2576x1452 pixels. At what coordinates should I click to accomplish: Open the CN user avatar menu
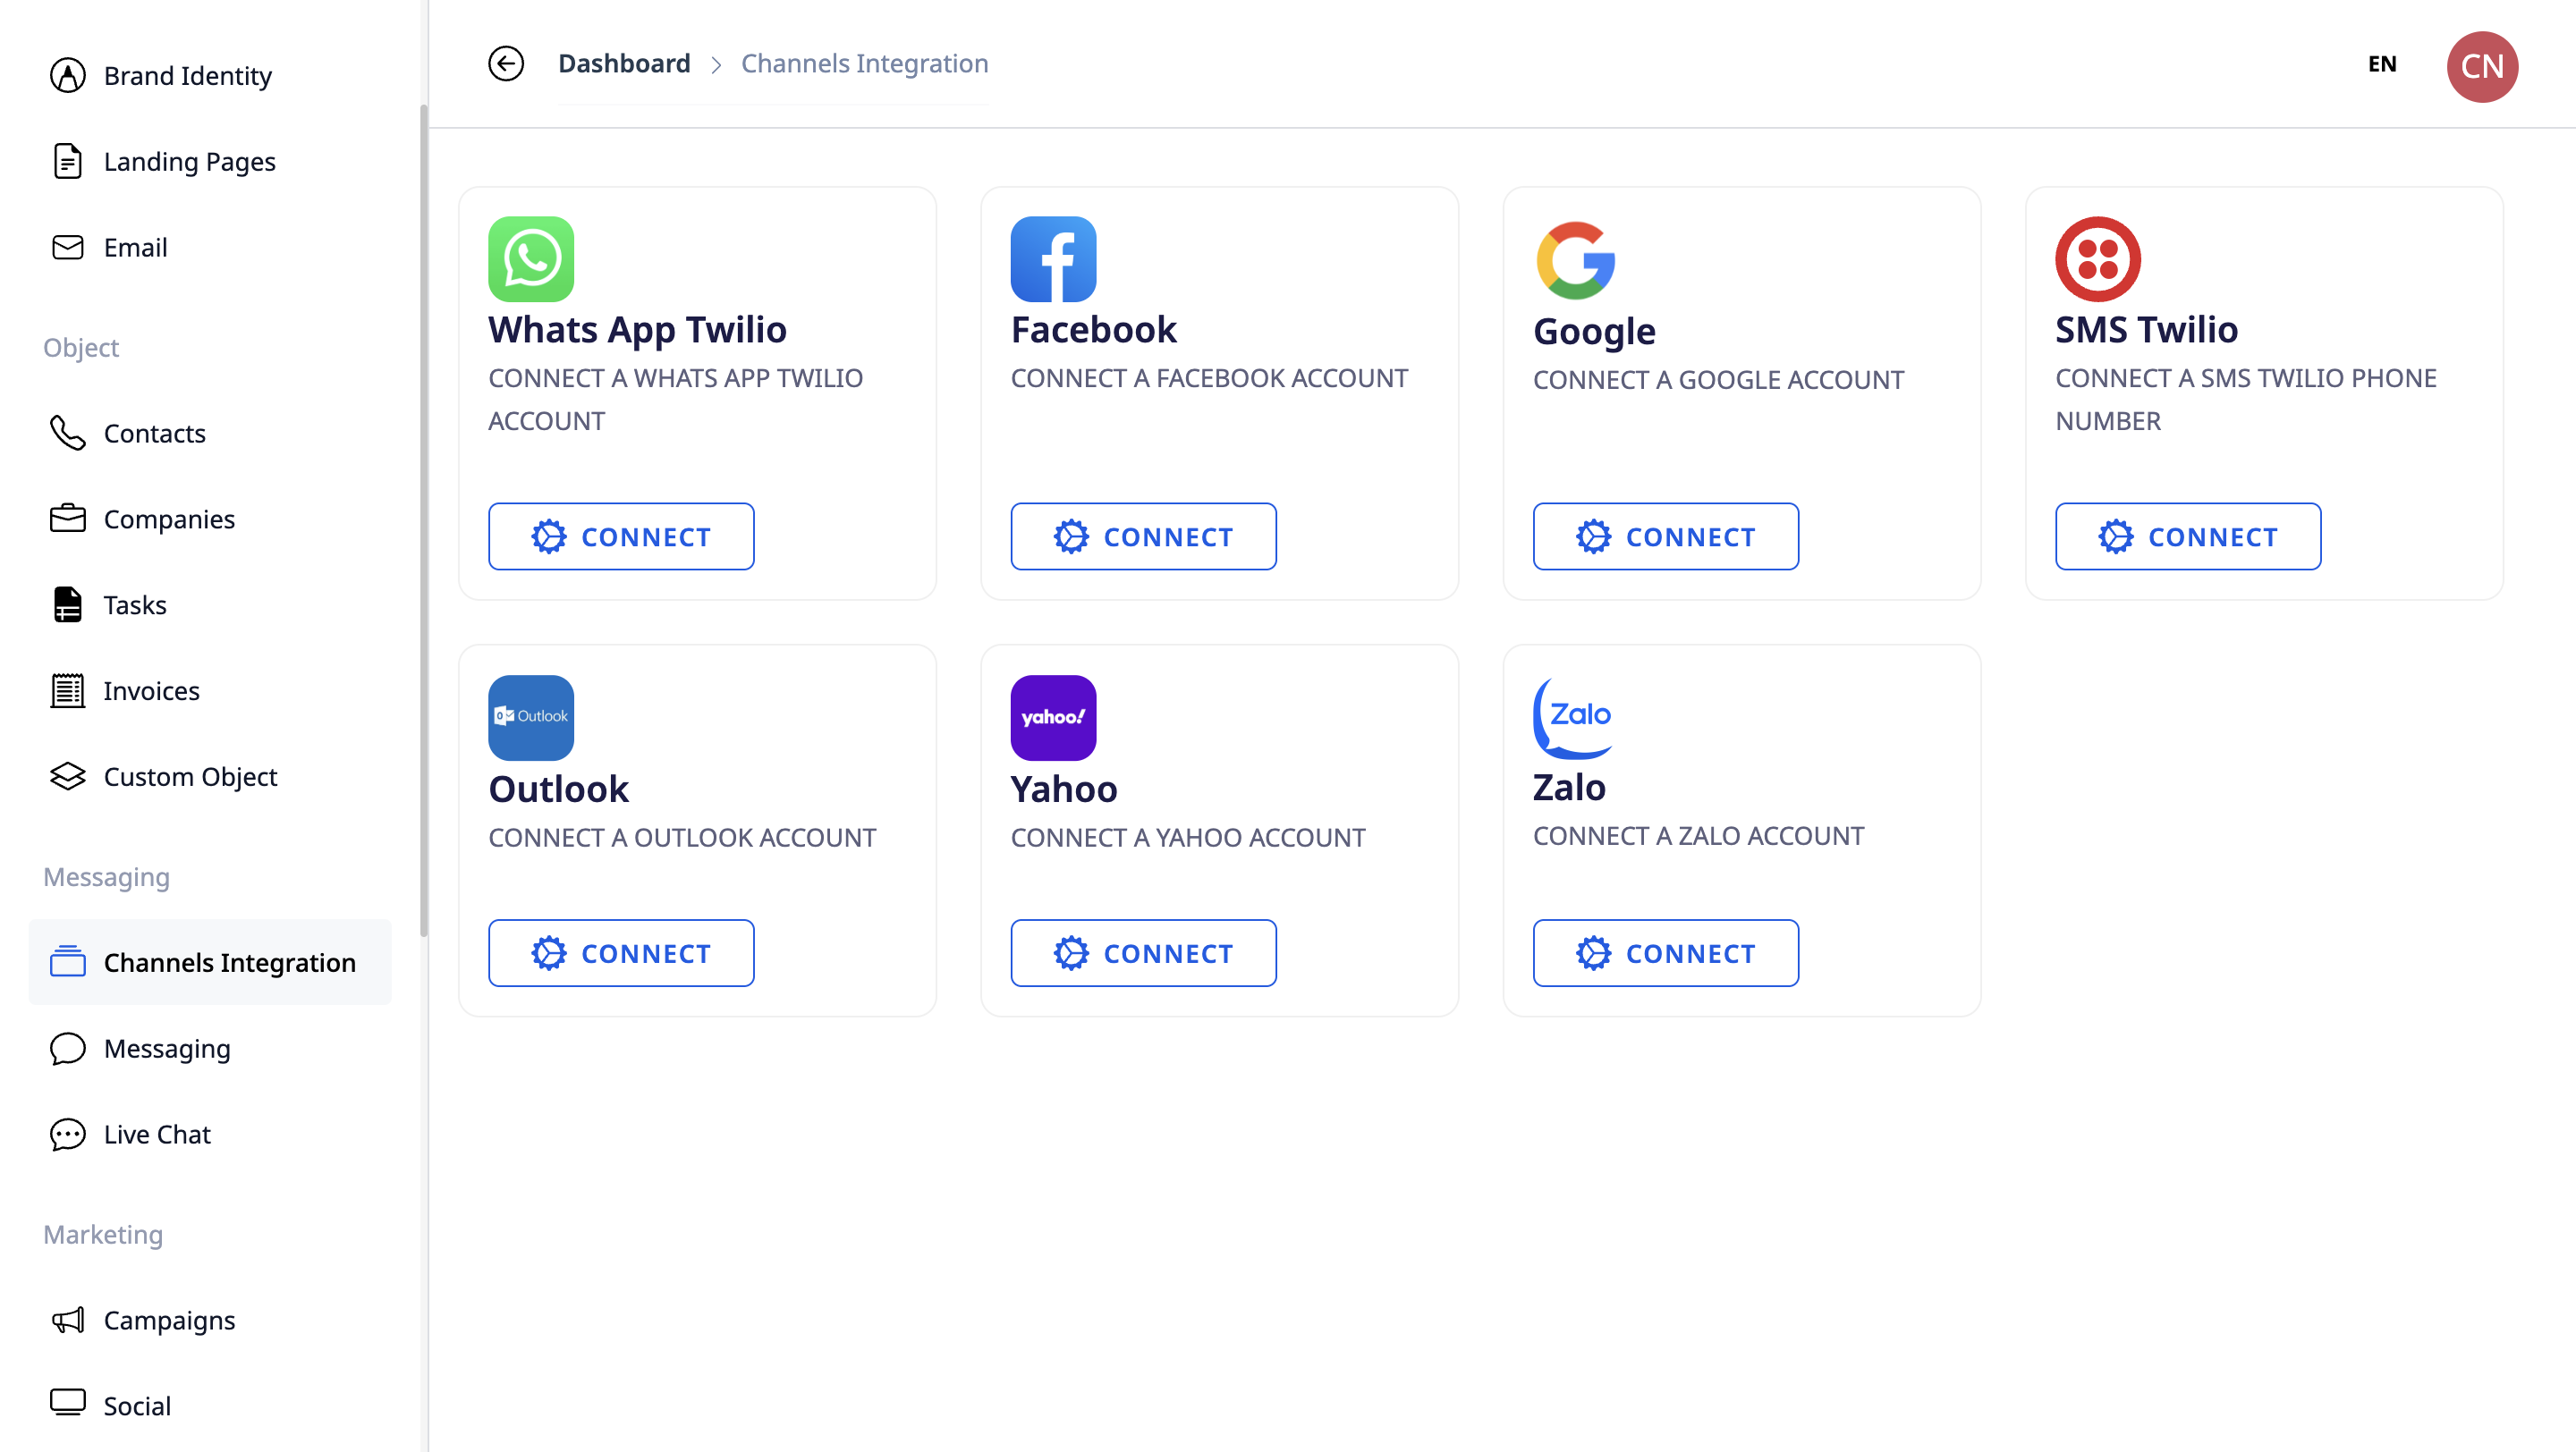pyautogui.click(x=2481, y=66)
